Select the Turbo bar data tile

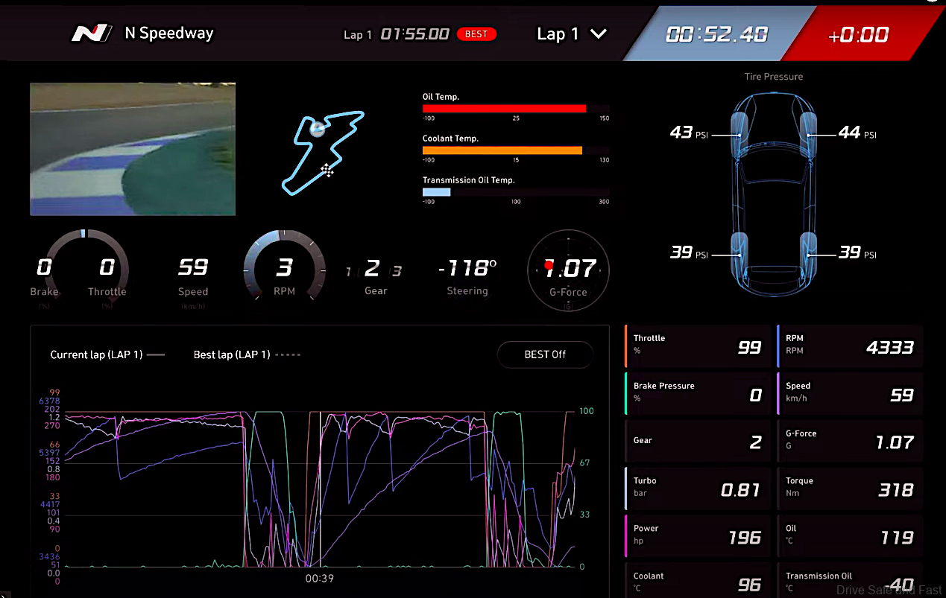(698, 489)
